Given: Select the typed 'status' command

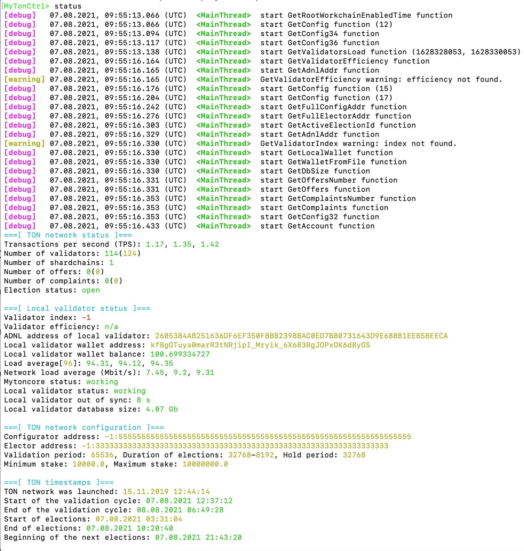Looking at the screenshot, I should point(68,6).
